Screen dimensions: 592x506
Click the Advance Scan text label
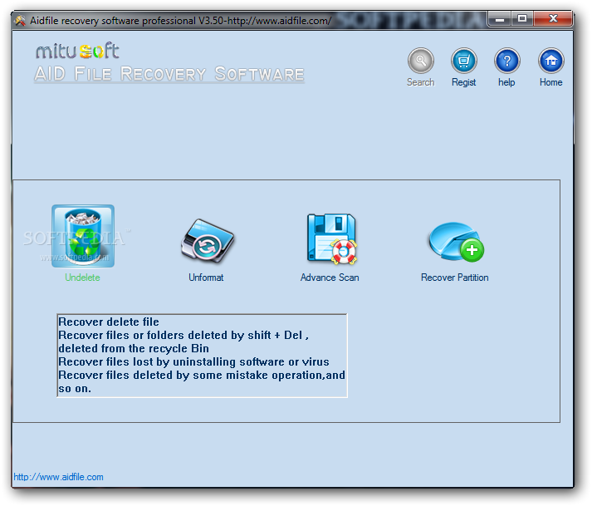coord(330,278)
